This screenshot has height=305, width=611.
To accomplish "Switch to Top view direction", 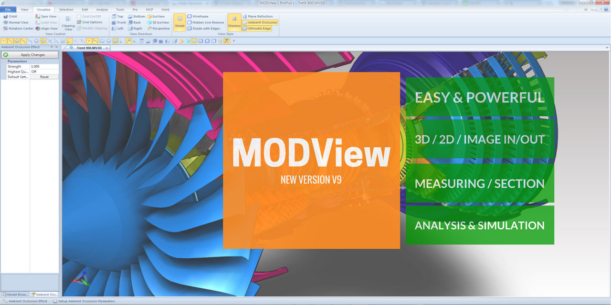I will (117, 16).
